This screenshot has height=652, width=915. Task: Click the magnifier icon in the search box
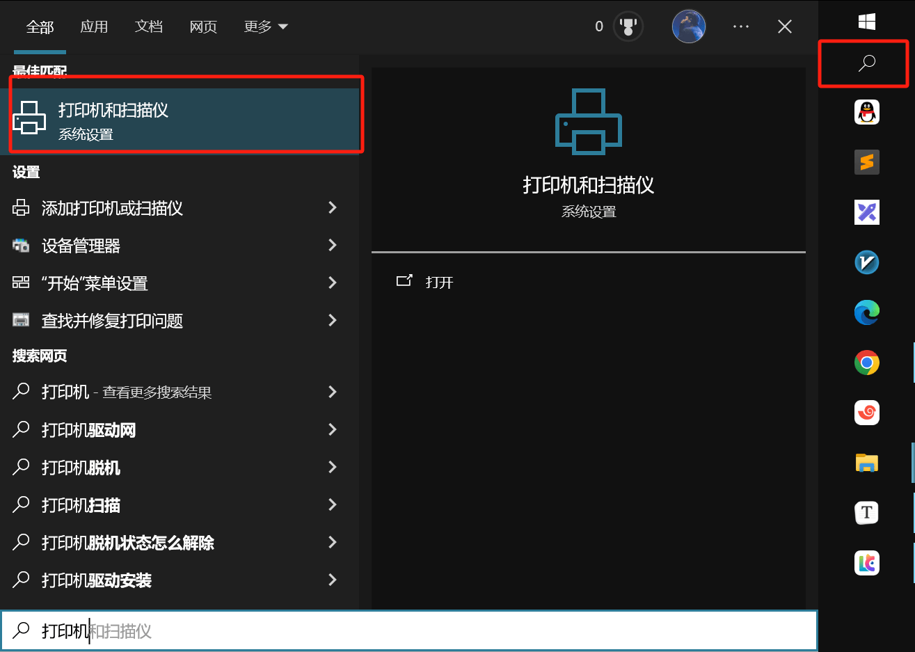click(21, 630)
